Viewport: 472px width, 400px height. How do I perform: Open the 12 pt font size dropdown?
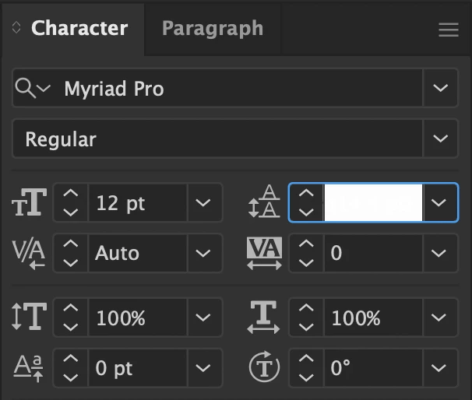(204, 204)
